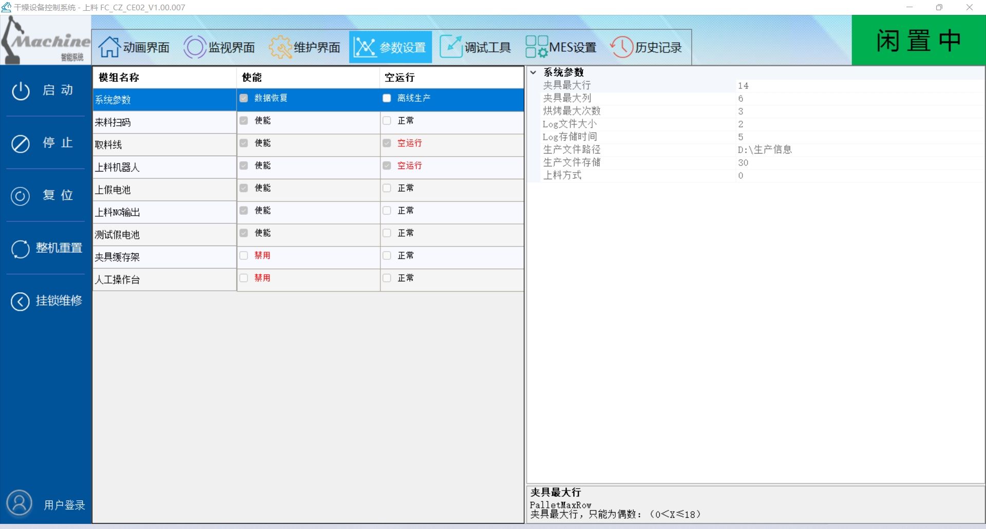Viewport: 986px width, 529px height.
Task: Toggle 取料线 空运行 checkbox
Action: (387, 143)
